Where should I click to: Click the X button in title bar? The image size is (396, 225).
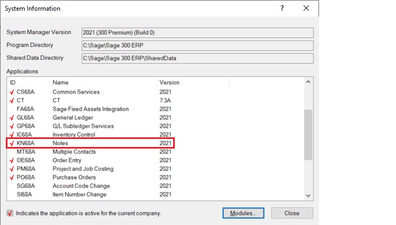[306, 9]
